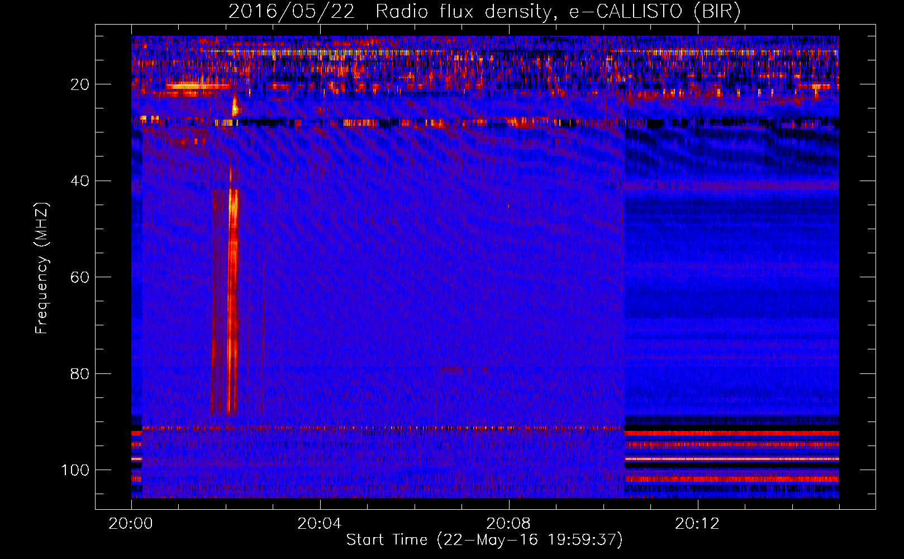The height and width of the screenshot is (559, 904).
Task: Click the 100 MHz frequency tick label
Action: click(75, 470)
